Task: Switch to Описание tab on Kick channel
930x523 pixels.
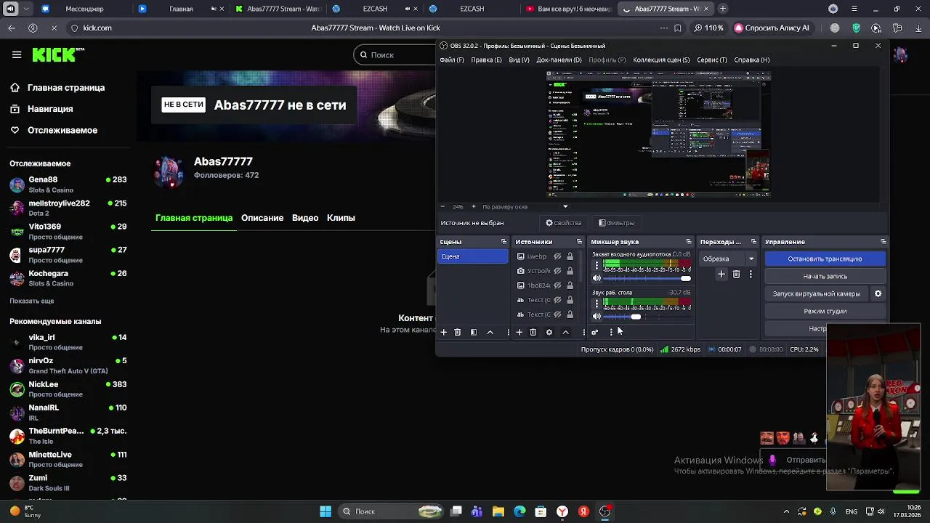Action: (262, 218)
